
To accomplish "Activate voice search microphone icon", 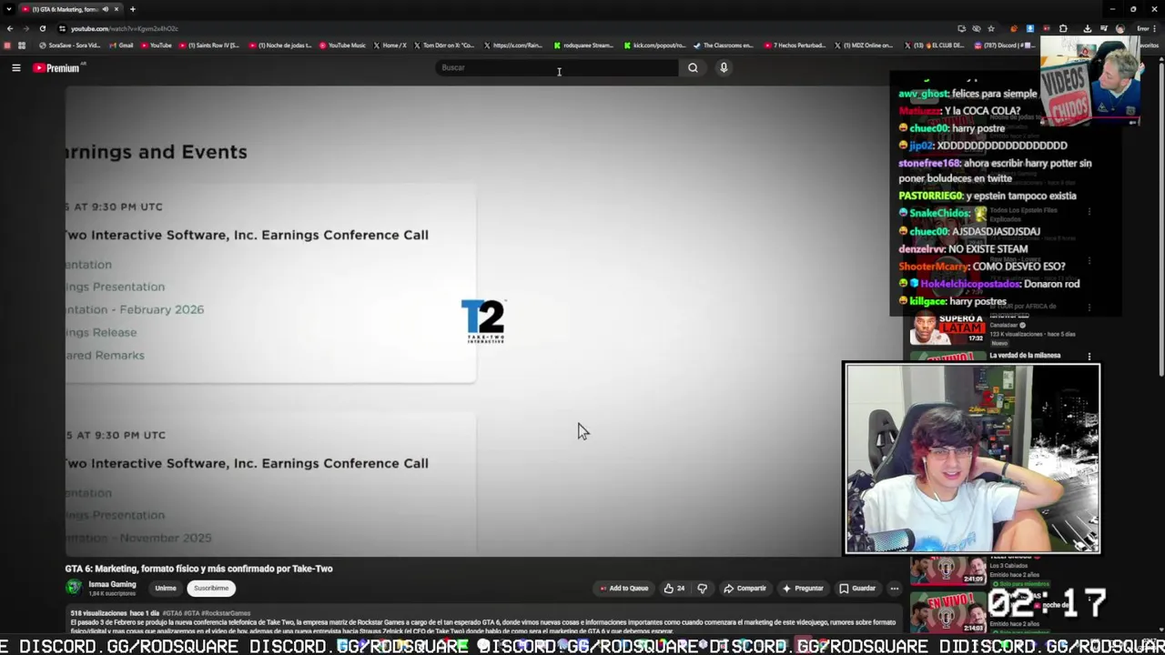I will click(x=724, y=67).
